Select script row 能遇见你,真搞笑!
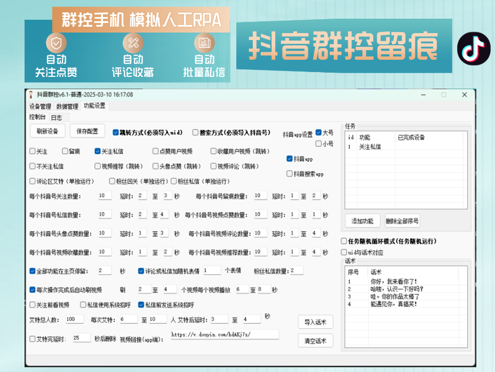Screen dimensions: 495x372 point(406,304)
